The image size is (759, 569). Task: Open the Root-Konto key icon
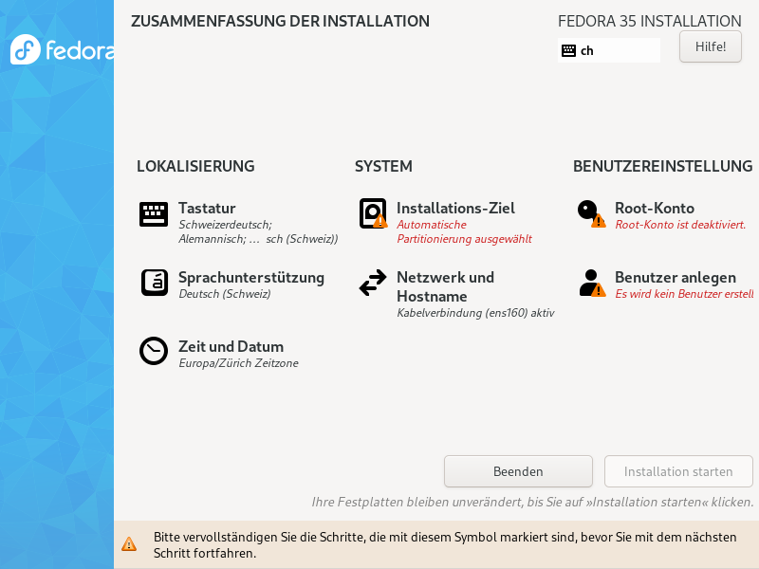tap(591, 213)
